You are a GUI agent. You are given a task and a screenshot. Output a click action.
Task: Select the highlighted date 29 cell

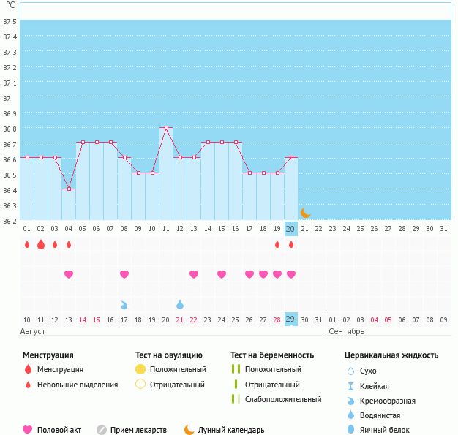(x=290, y=319)
